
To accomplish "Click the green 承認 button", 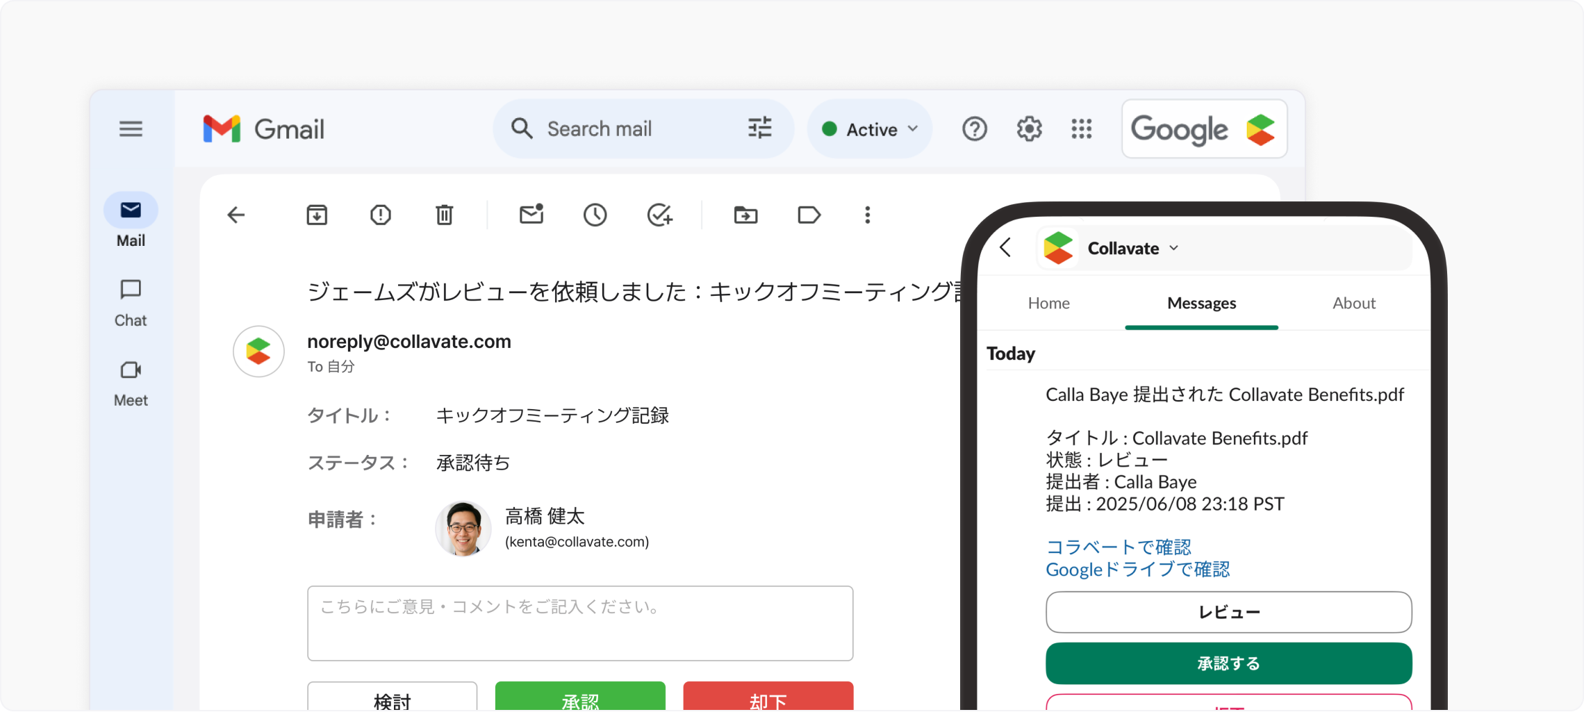I will (x=580, y=697).
